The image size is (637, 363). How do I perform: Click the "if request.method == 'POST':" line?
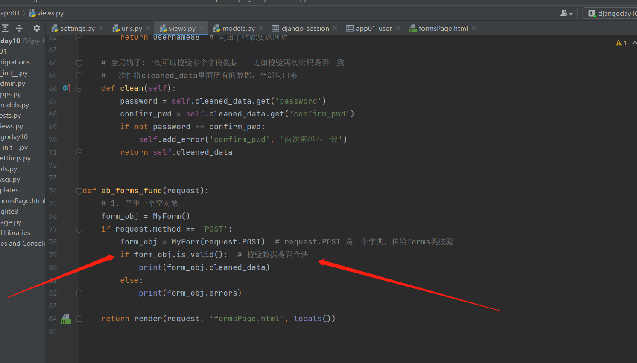click(x=167, y=229)
